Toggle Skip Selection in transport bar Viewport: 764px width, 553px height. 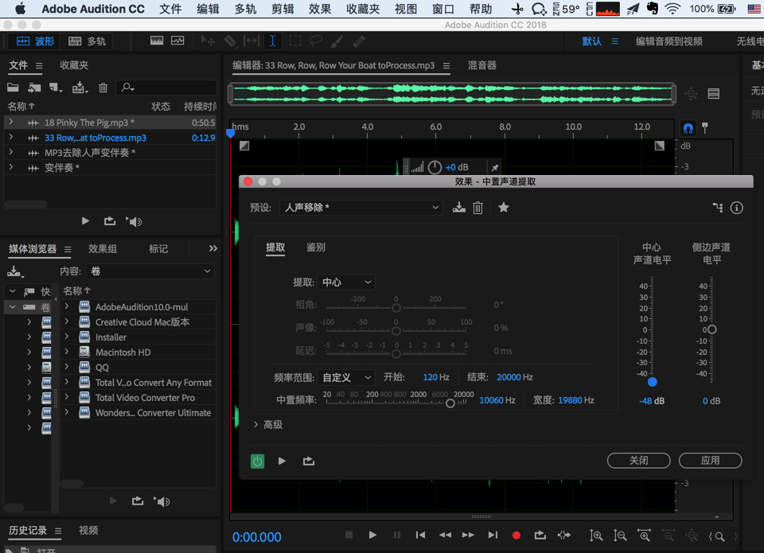(564, 535)
